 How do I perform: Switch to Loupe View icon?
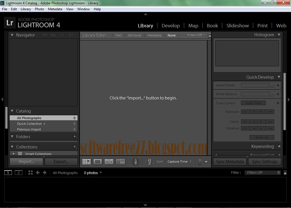[98, 162]
